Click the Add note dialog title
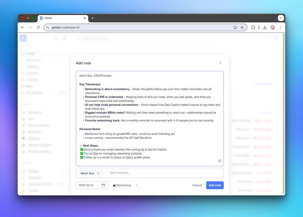The image size is (303, 217). click(84, 63)
